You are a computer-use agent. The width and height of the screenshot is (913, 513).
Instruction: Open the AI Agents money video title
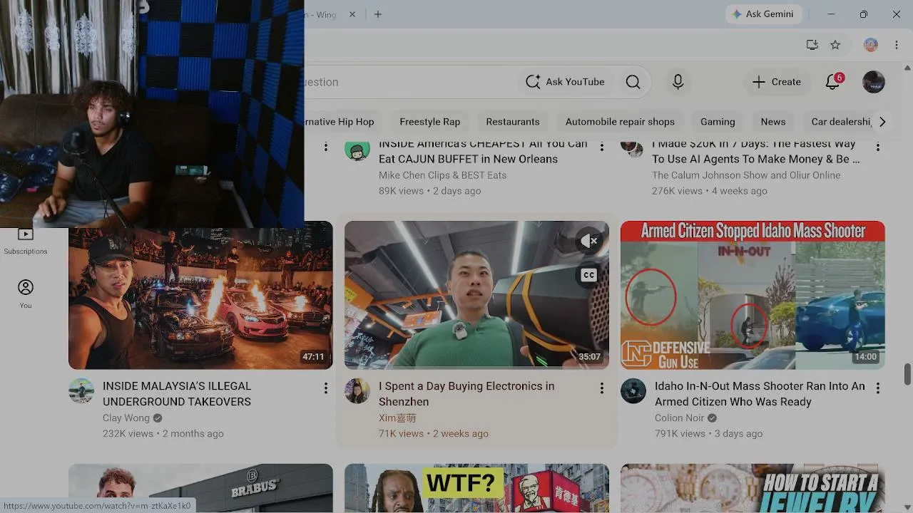756,151
